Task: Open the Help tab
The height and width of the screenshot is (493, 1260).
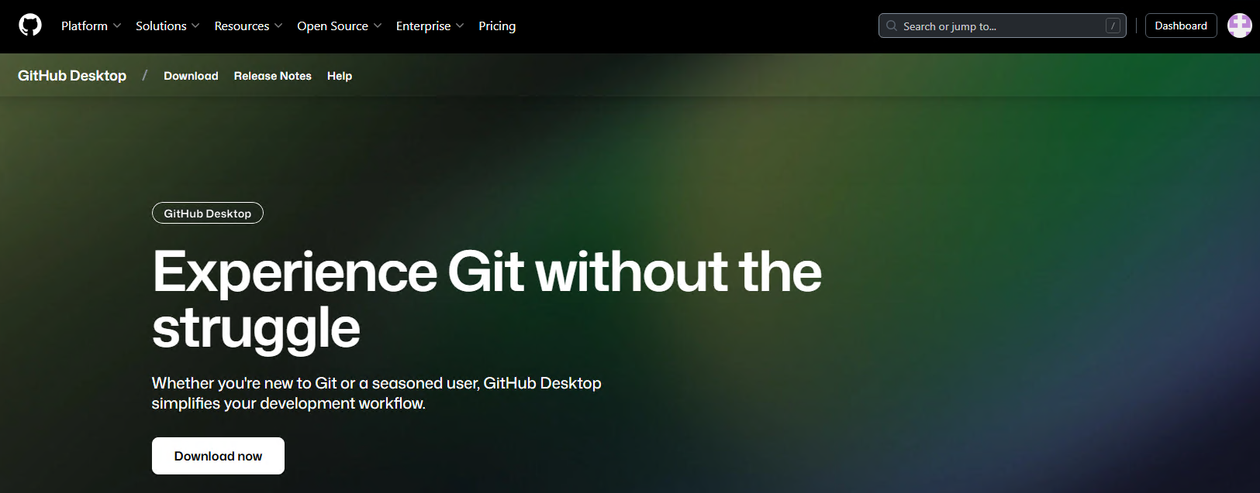Action: (x=340, y=76)
